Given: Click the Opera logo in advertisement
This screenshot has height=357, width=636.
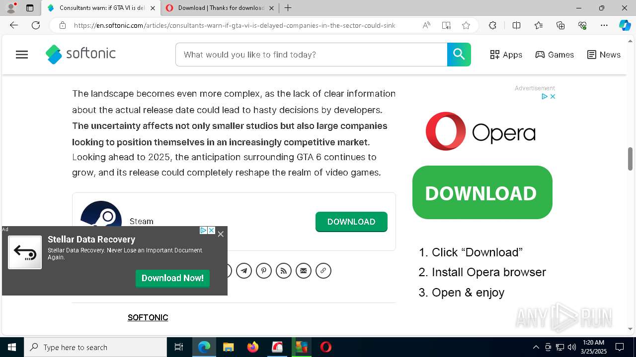Looking at the screenshot, I should pos(480,131).
